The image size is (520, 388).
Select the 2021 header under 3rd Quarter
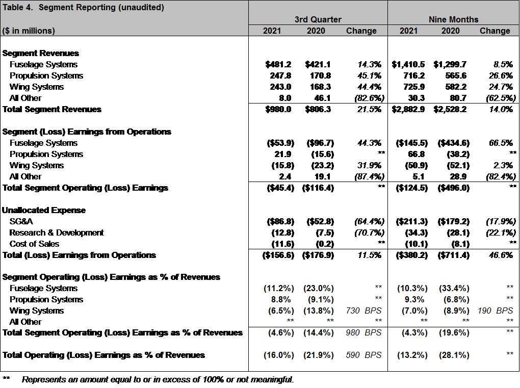click(272, 31)
